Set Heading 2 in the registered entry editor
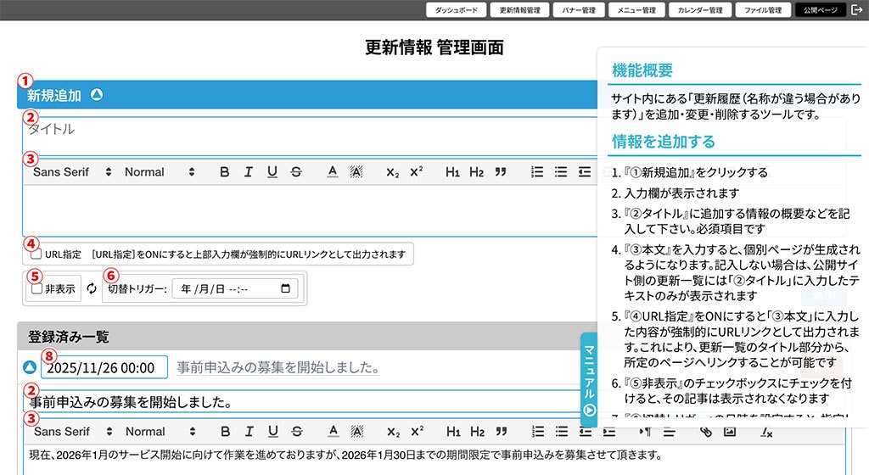The image size is (869, 475). [477, 432]
